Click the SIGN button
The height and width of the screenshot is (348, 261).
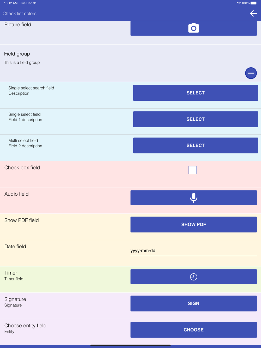coord(194,303)
